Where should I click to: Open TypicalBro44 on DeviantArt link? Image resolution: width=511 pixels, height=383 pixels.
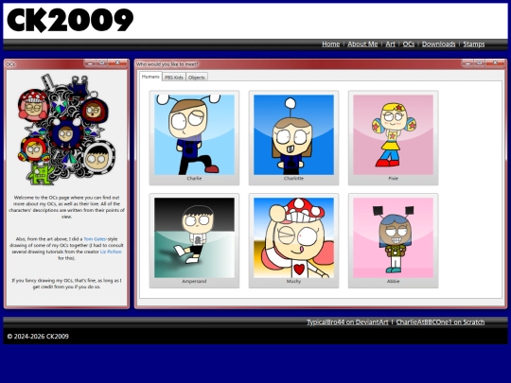tap(347, 322)
